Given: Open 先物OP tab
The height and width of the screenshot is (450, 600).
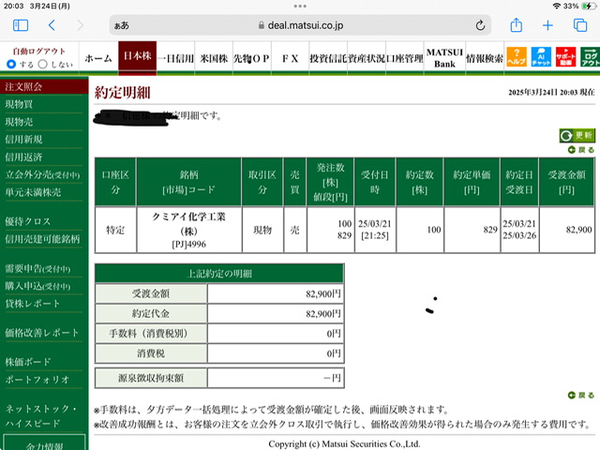Looking at the screenshot, I should point(252,58).
